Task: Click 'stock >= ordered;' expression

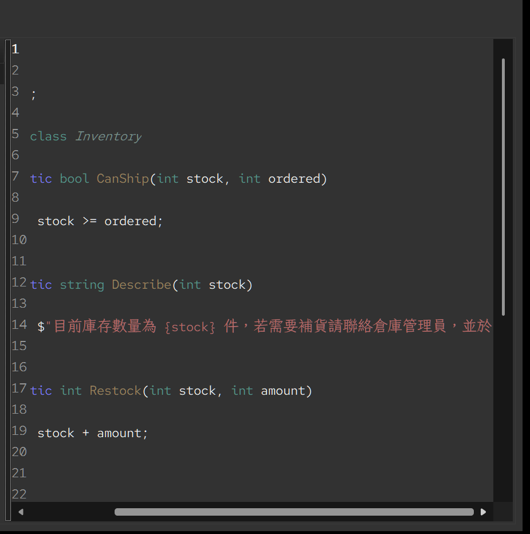Action: click(x=100, y=221)
